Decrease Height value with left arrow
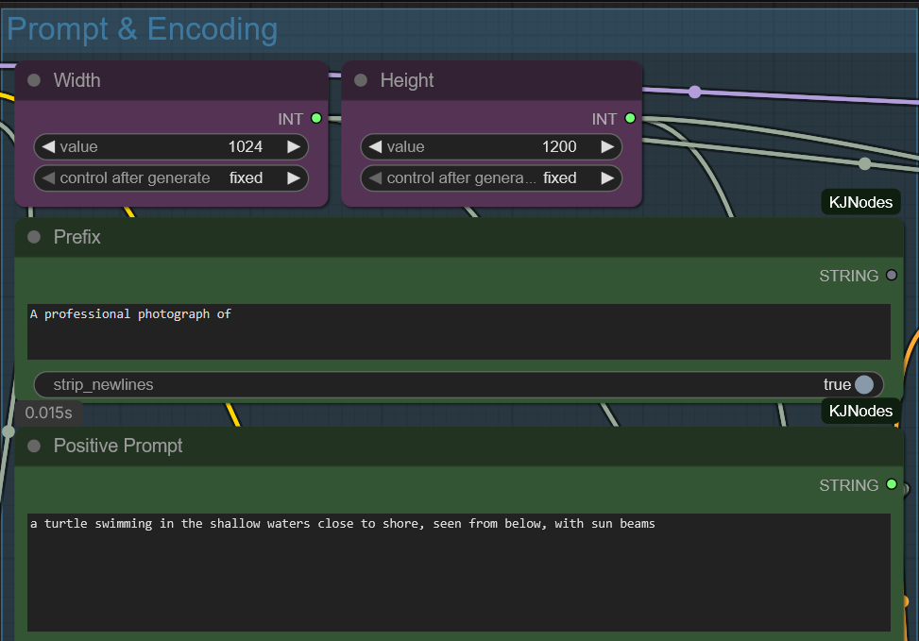 tap(375, 147)
